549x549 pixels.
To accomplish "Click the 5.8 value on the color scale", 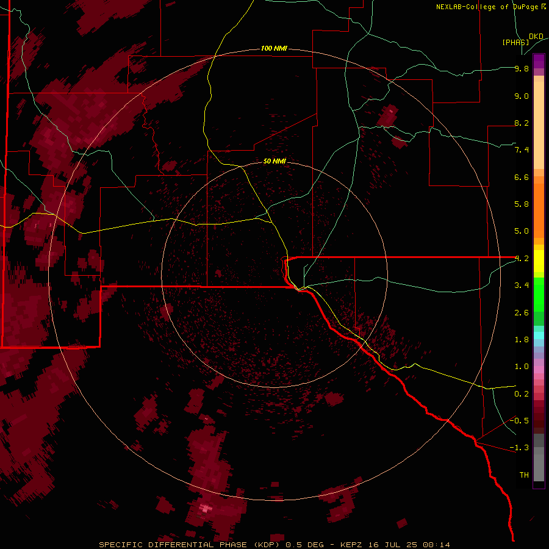I will (x=522, y=204).
